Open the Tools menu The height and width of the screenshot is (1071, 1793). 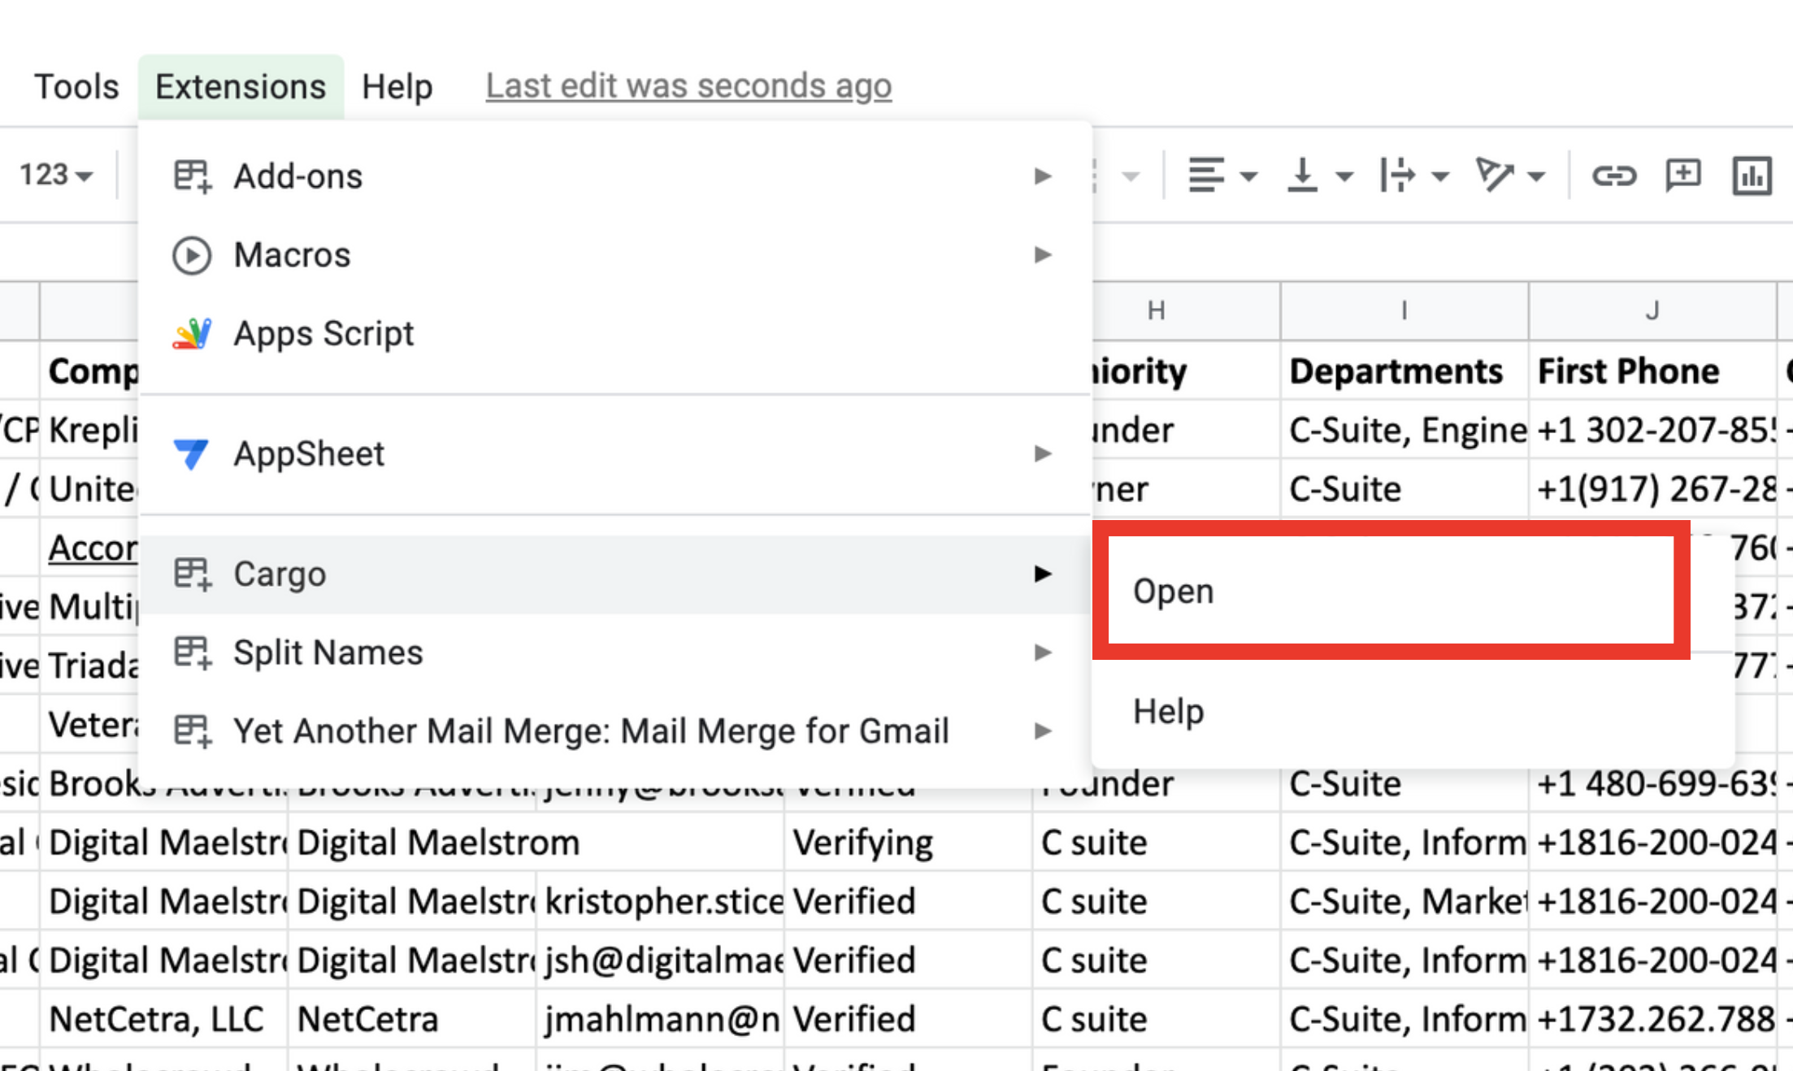pos(76,86)
